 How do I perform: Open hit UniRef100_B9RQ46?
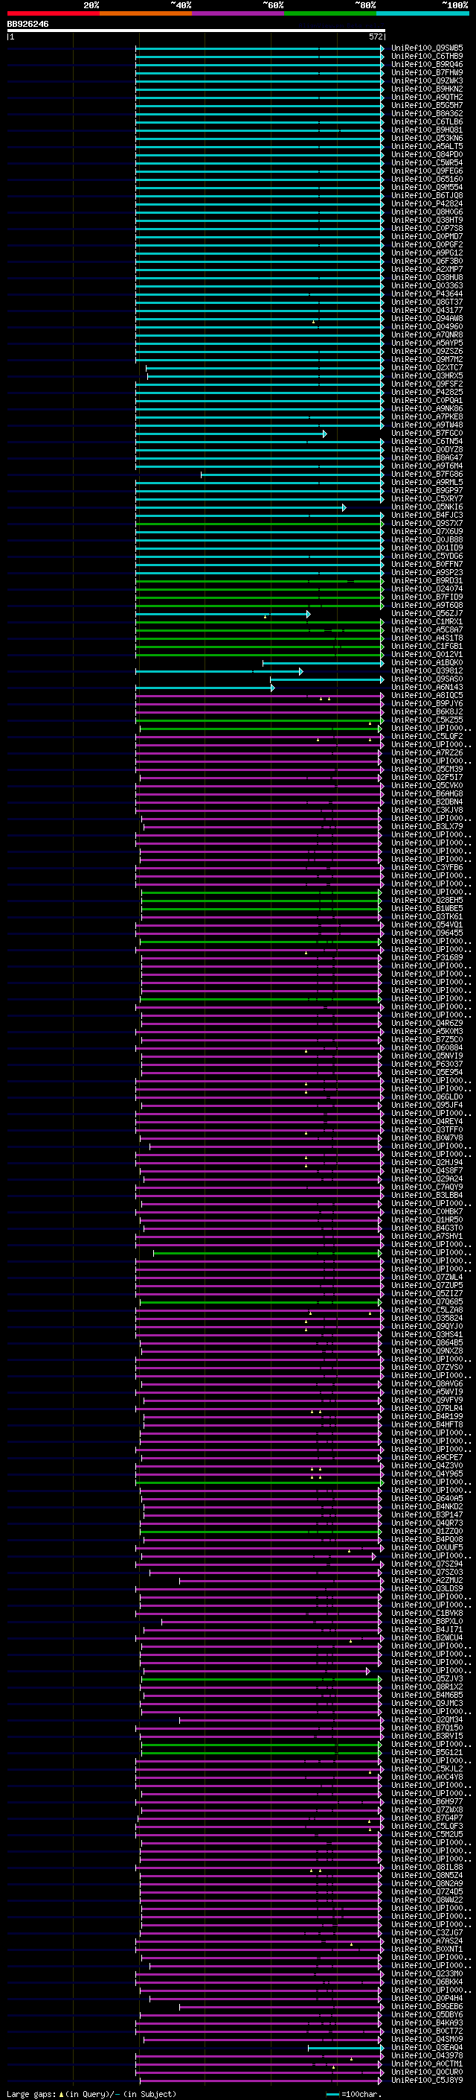426,64
